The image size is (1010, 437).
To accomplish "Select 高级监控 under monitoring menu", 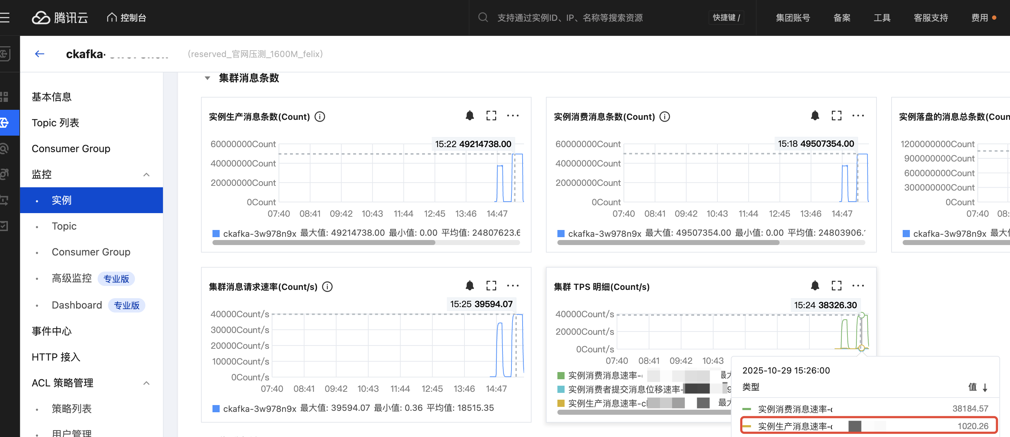I will point(72,278).
